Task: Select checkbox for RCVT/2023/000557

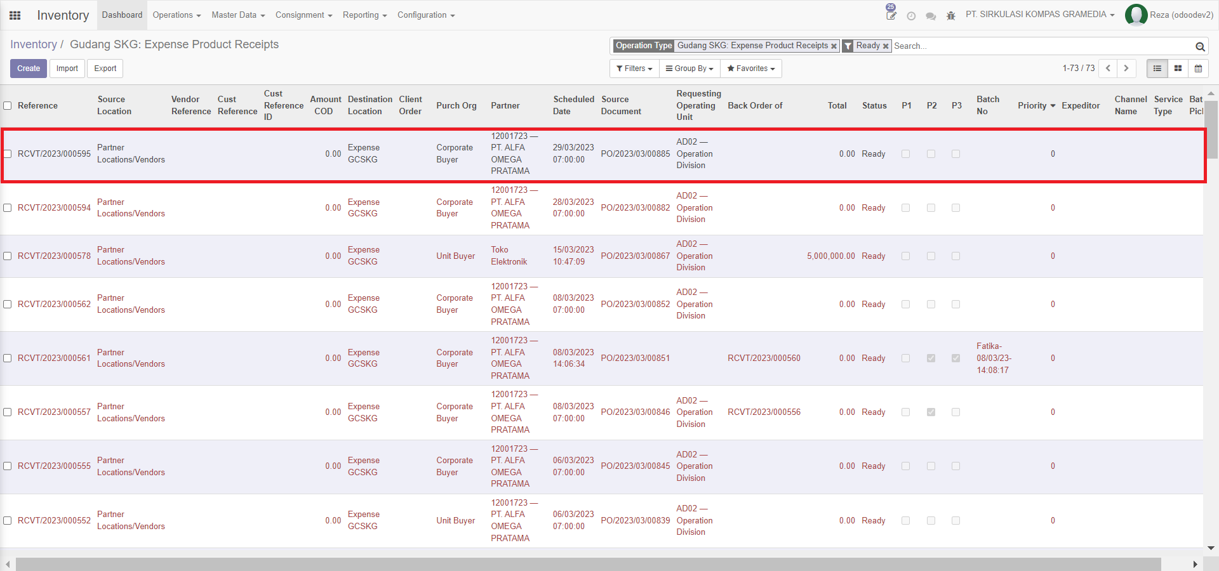Action: tap(8, 412)
